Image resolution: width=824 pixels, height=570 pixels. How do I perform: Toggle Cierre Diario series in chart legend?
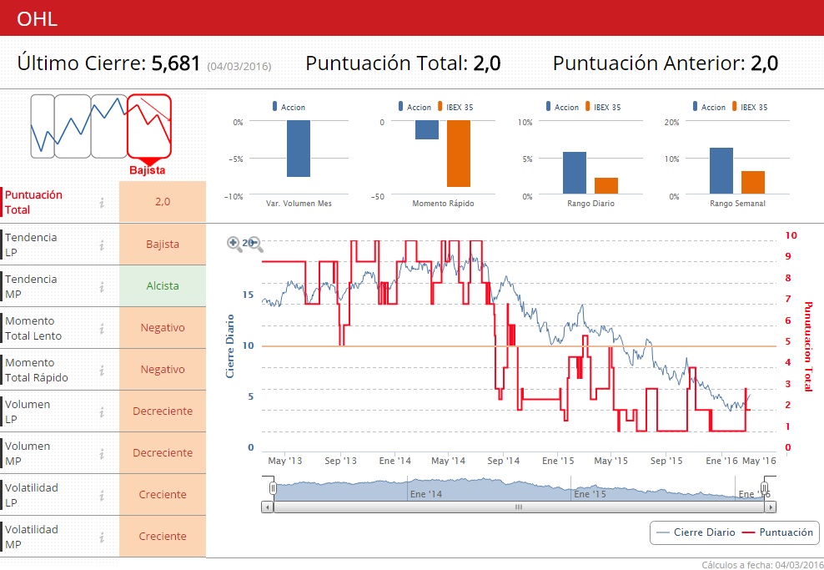point(696,532)
